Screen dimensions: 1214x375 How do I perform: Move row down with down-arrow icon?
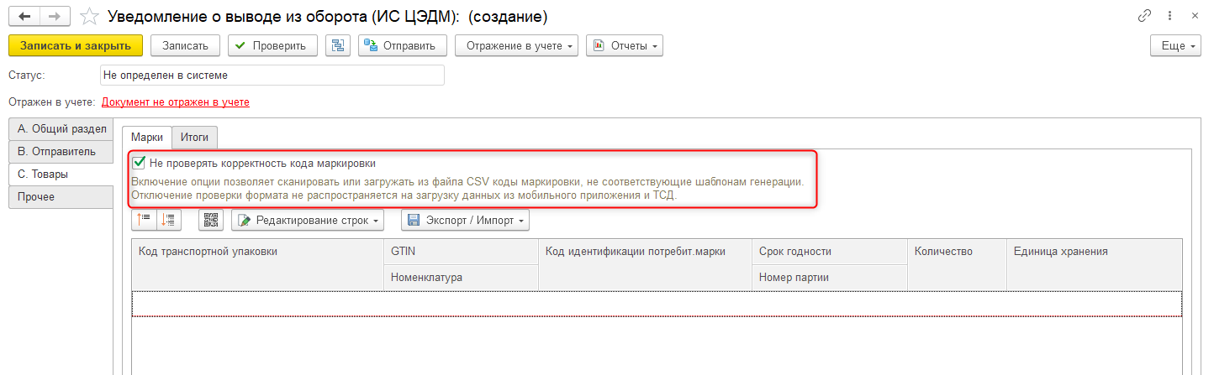tap(168, 220)
